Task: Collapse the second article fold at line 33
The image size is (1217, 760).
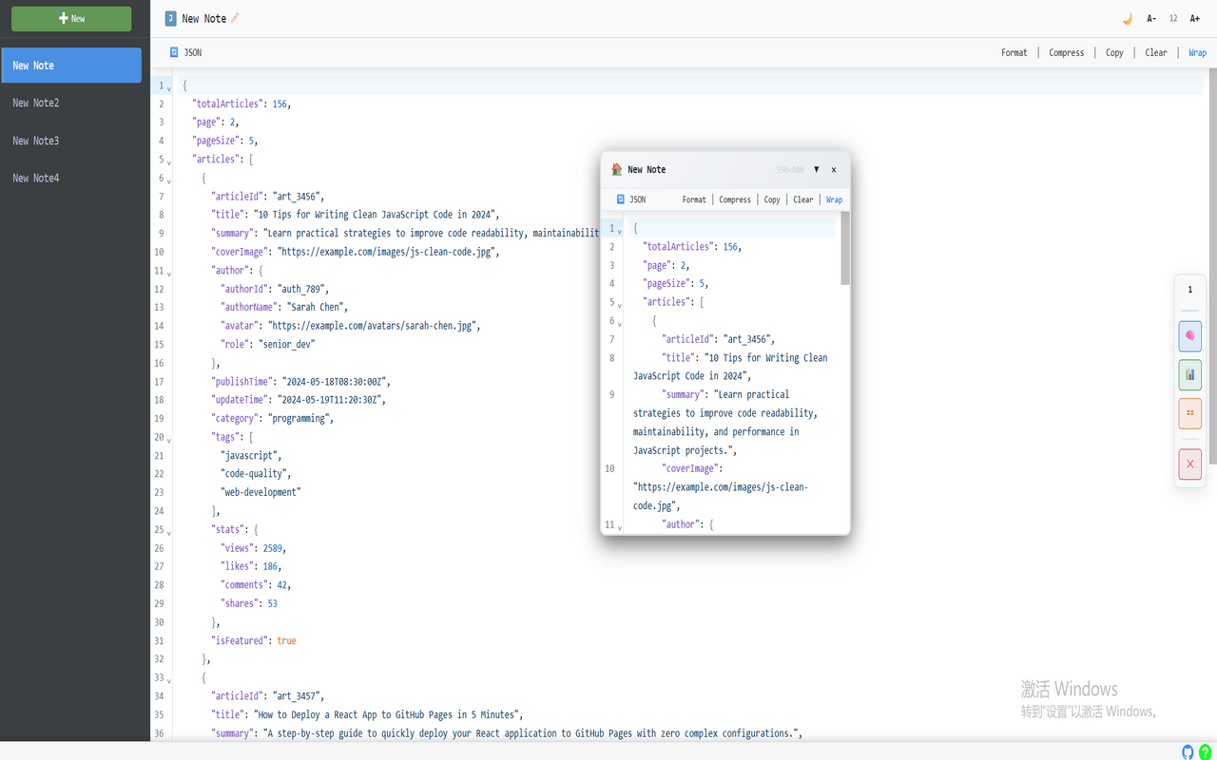Action: click(169, 681)
